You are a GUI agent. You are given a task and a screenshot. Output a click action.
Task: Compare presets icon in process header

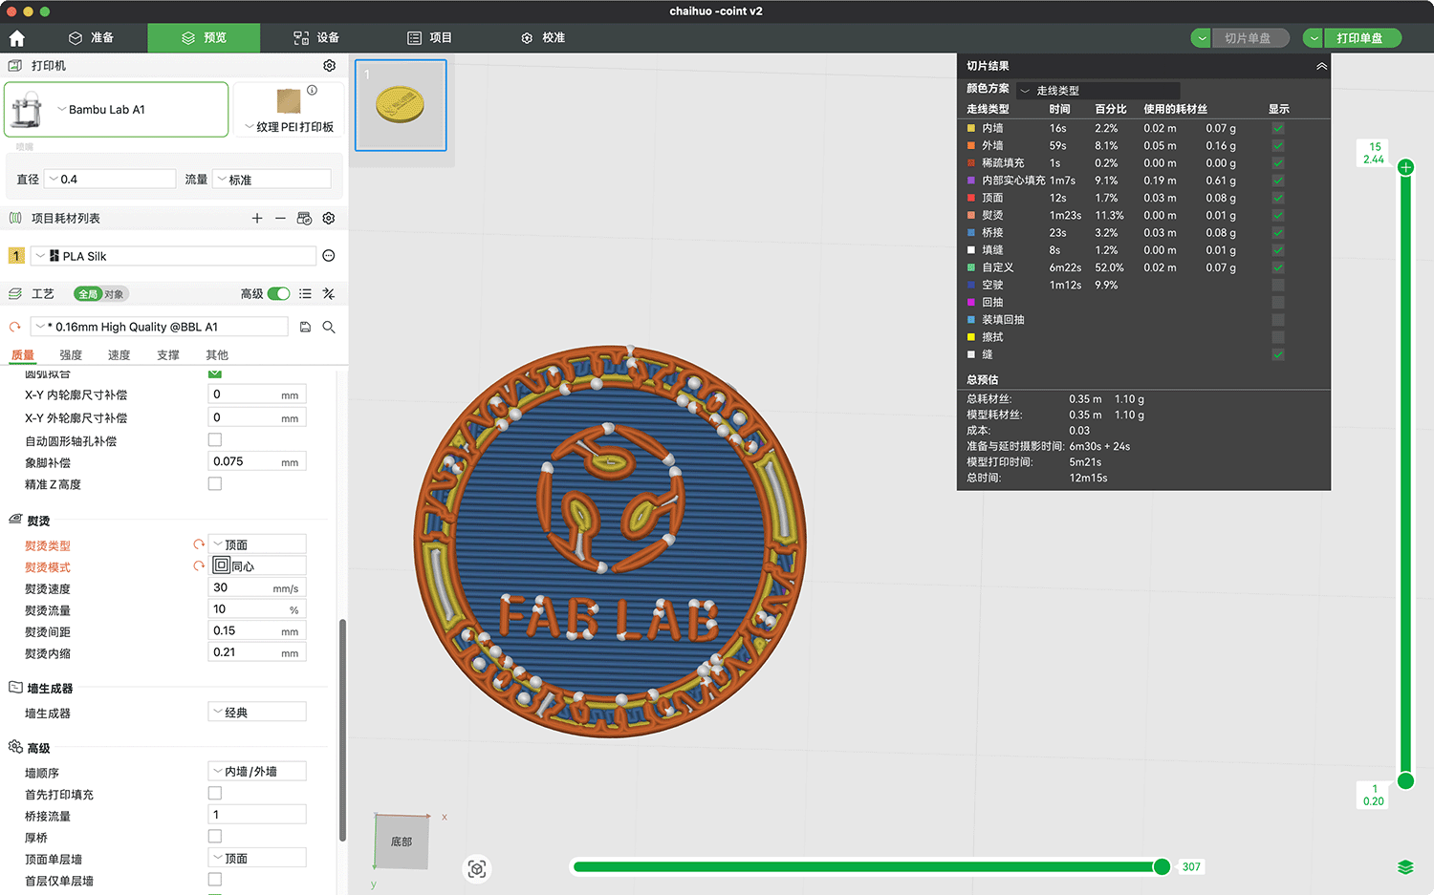tap(329, 294)
